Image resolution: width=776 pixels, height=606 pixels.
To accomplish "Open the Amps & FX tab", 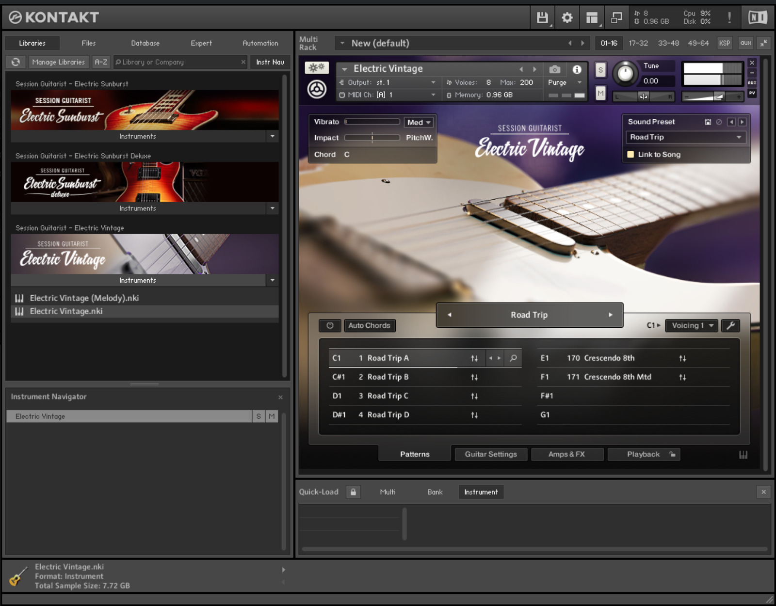I will coord(567,455).
